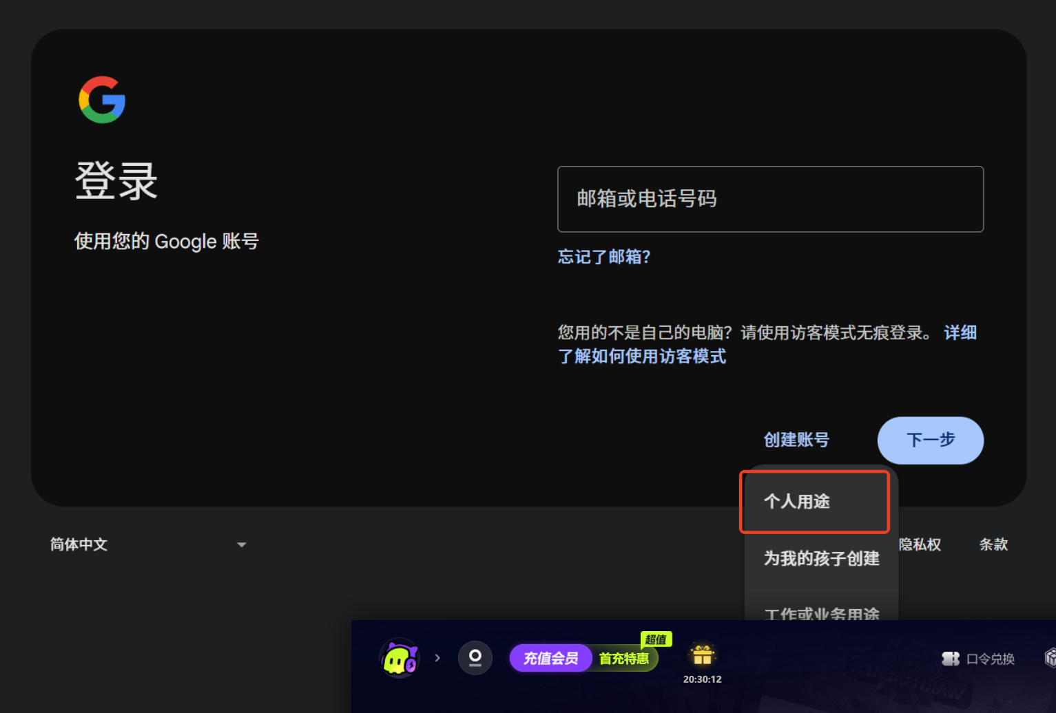
Task: Click the email or phone number field
Action: (x=770, y=199)
